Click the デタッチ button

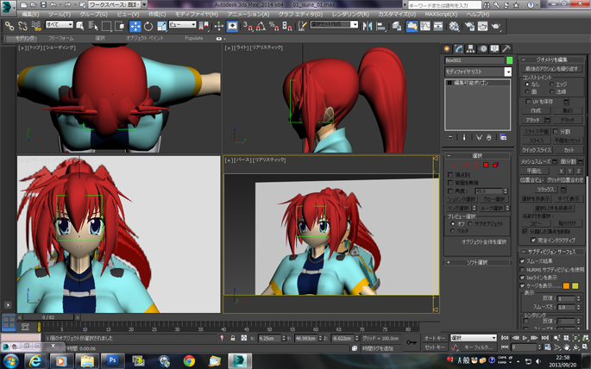click(x=567, y=120)
